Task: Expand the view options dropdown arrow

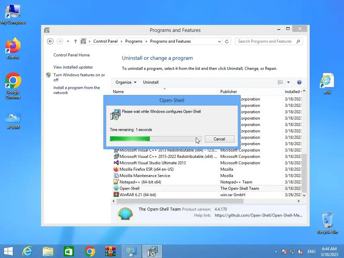Action: 288,82
